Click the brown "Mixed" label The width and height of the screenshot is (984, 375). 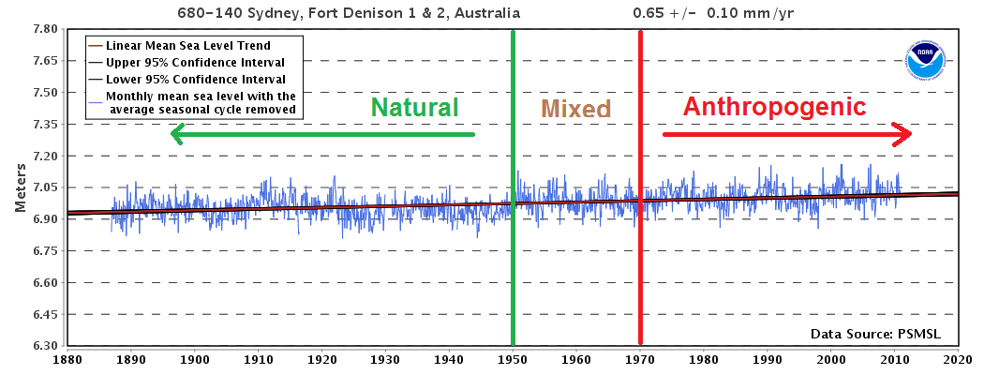click(x=576, y=109)
